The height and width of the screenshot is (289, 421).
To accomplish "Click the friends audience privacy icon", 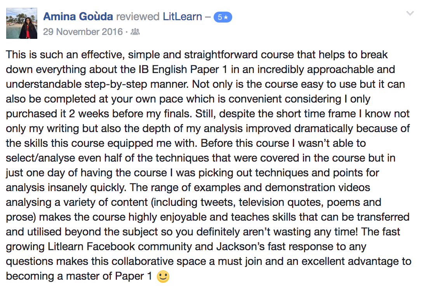I will coord(135,32).
